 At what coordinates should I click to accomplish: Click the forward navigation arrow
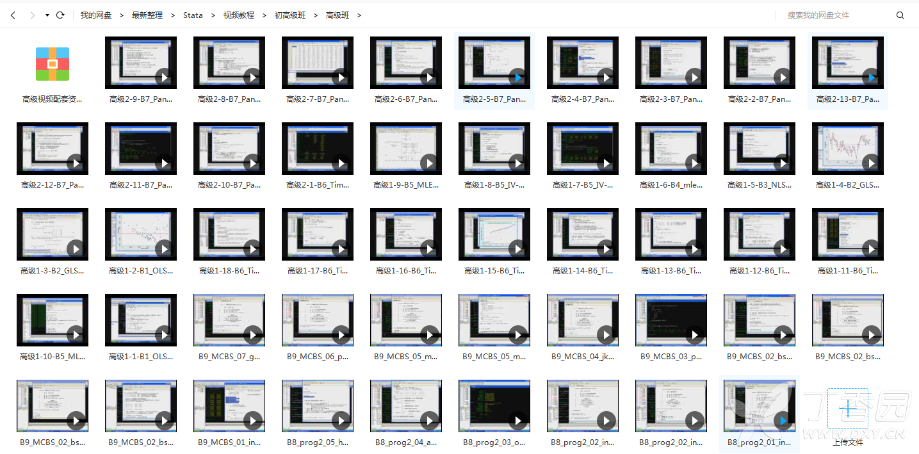(33, 15)
